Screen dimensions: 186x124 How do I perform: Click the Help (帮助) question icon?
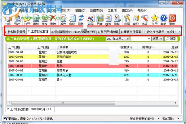point(163,20)
